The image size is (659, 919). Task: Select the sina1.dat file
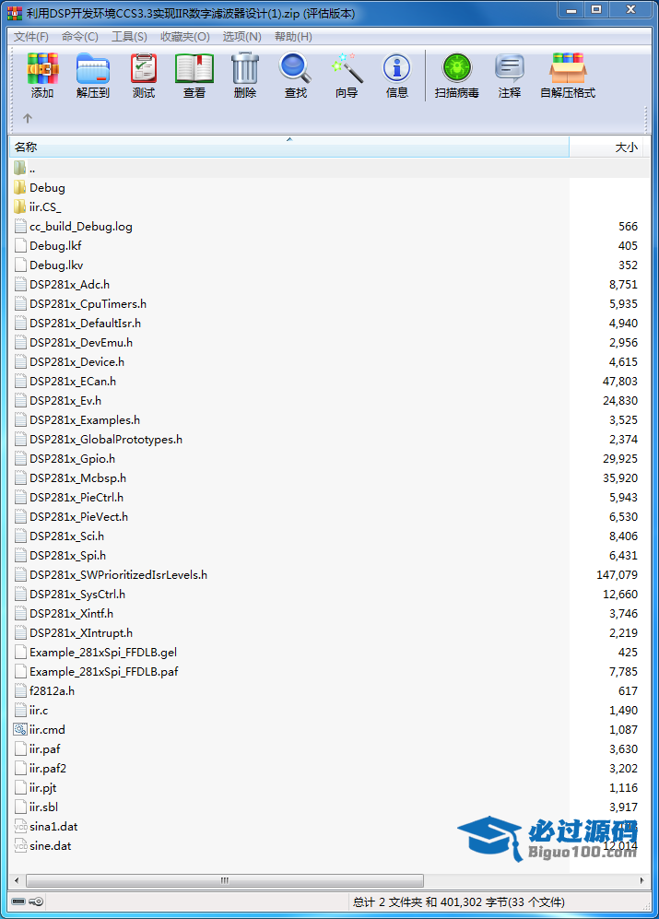pyautogui.click(x=46, y=827)
